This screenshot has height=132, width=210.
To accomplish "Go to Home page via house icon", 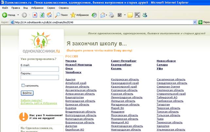I will 49,15.
